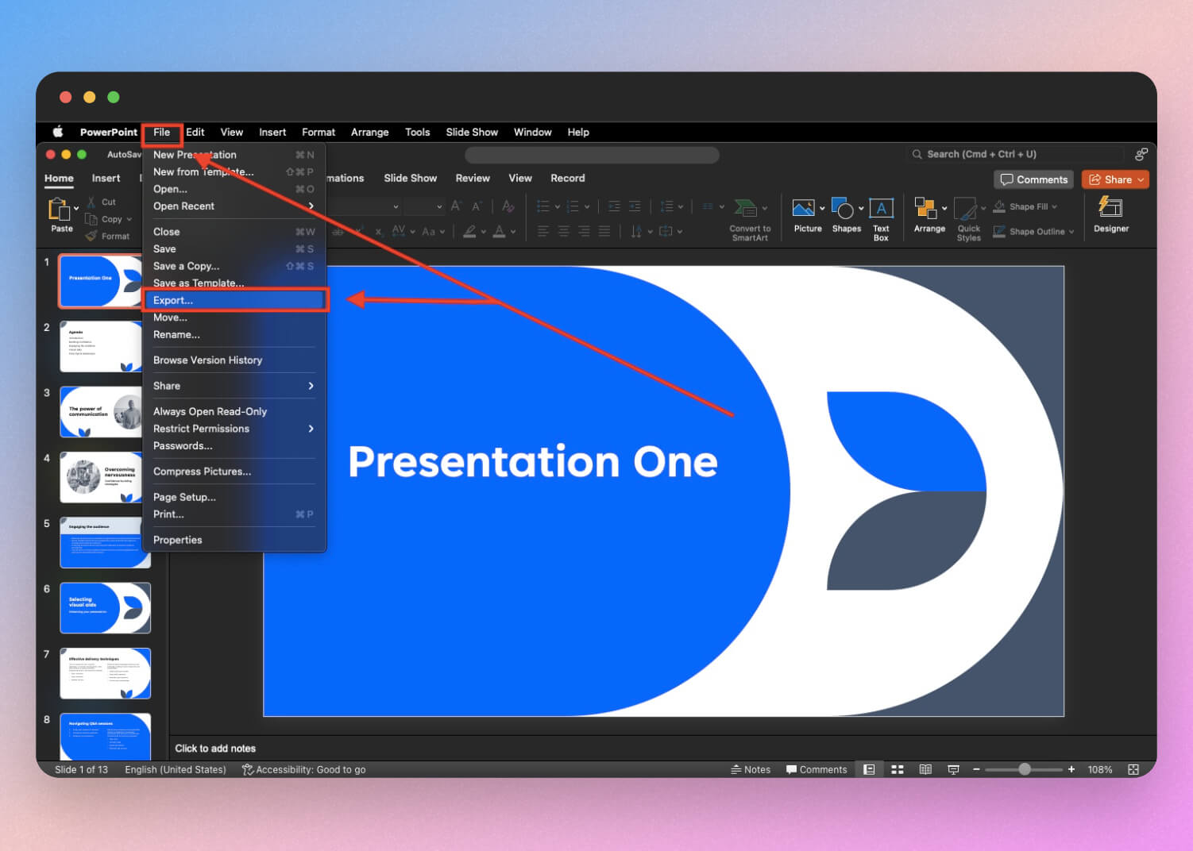Click the Format painter icon

click(91, 236)
